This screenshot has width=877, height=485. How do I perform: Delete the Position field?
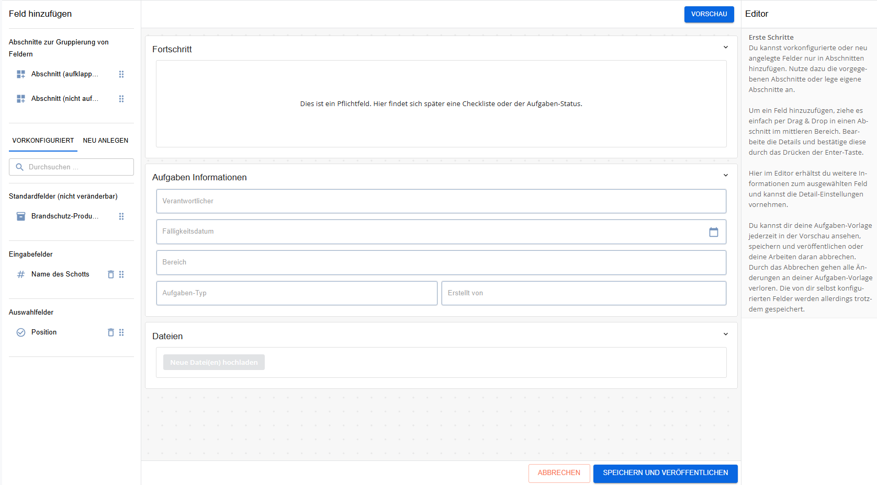111,332
